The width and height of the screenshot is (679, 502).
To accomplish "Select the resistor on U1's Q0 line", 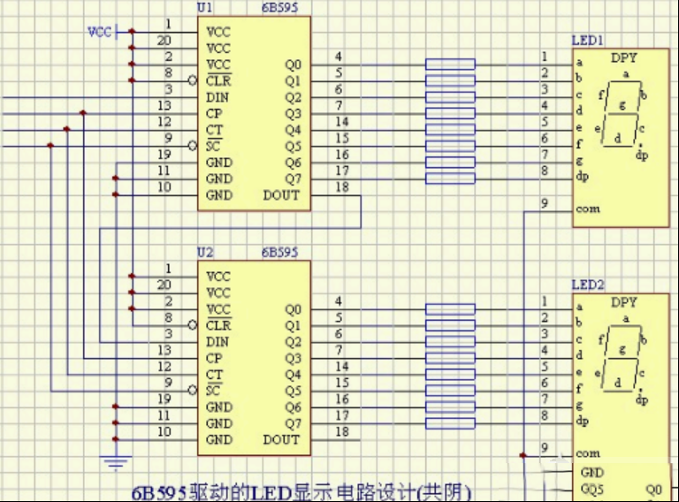I will click(x=450, y=65).
